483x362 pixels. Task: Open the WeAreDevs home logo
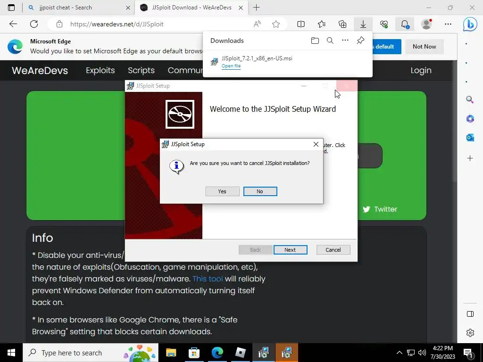tap(40, 70)
